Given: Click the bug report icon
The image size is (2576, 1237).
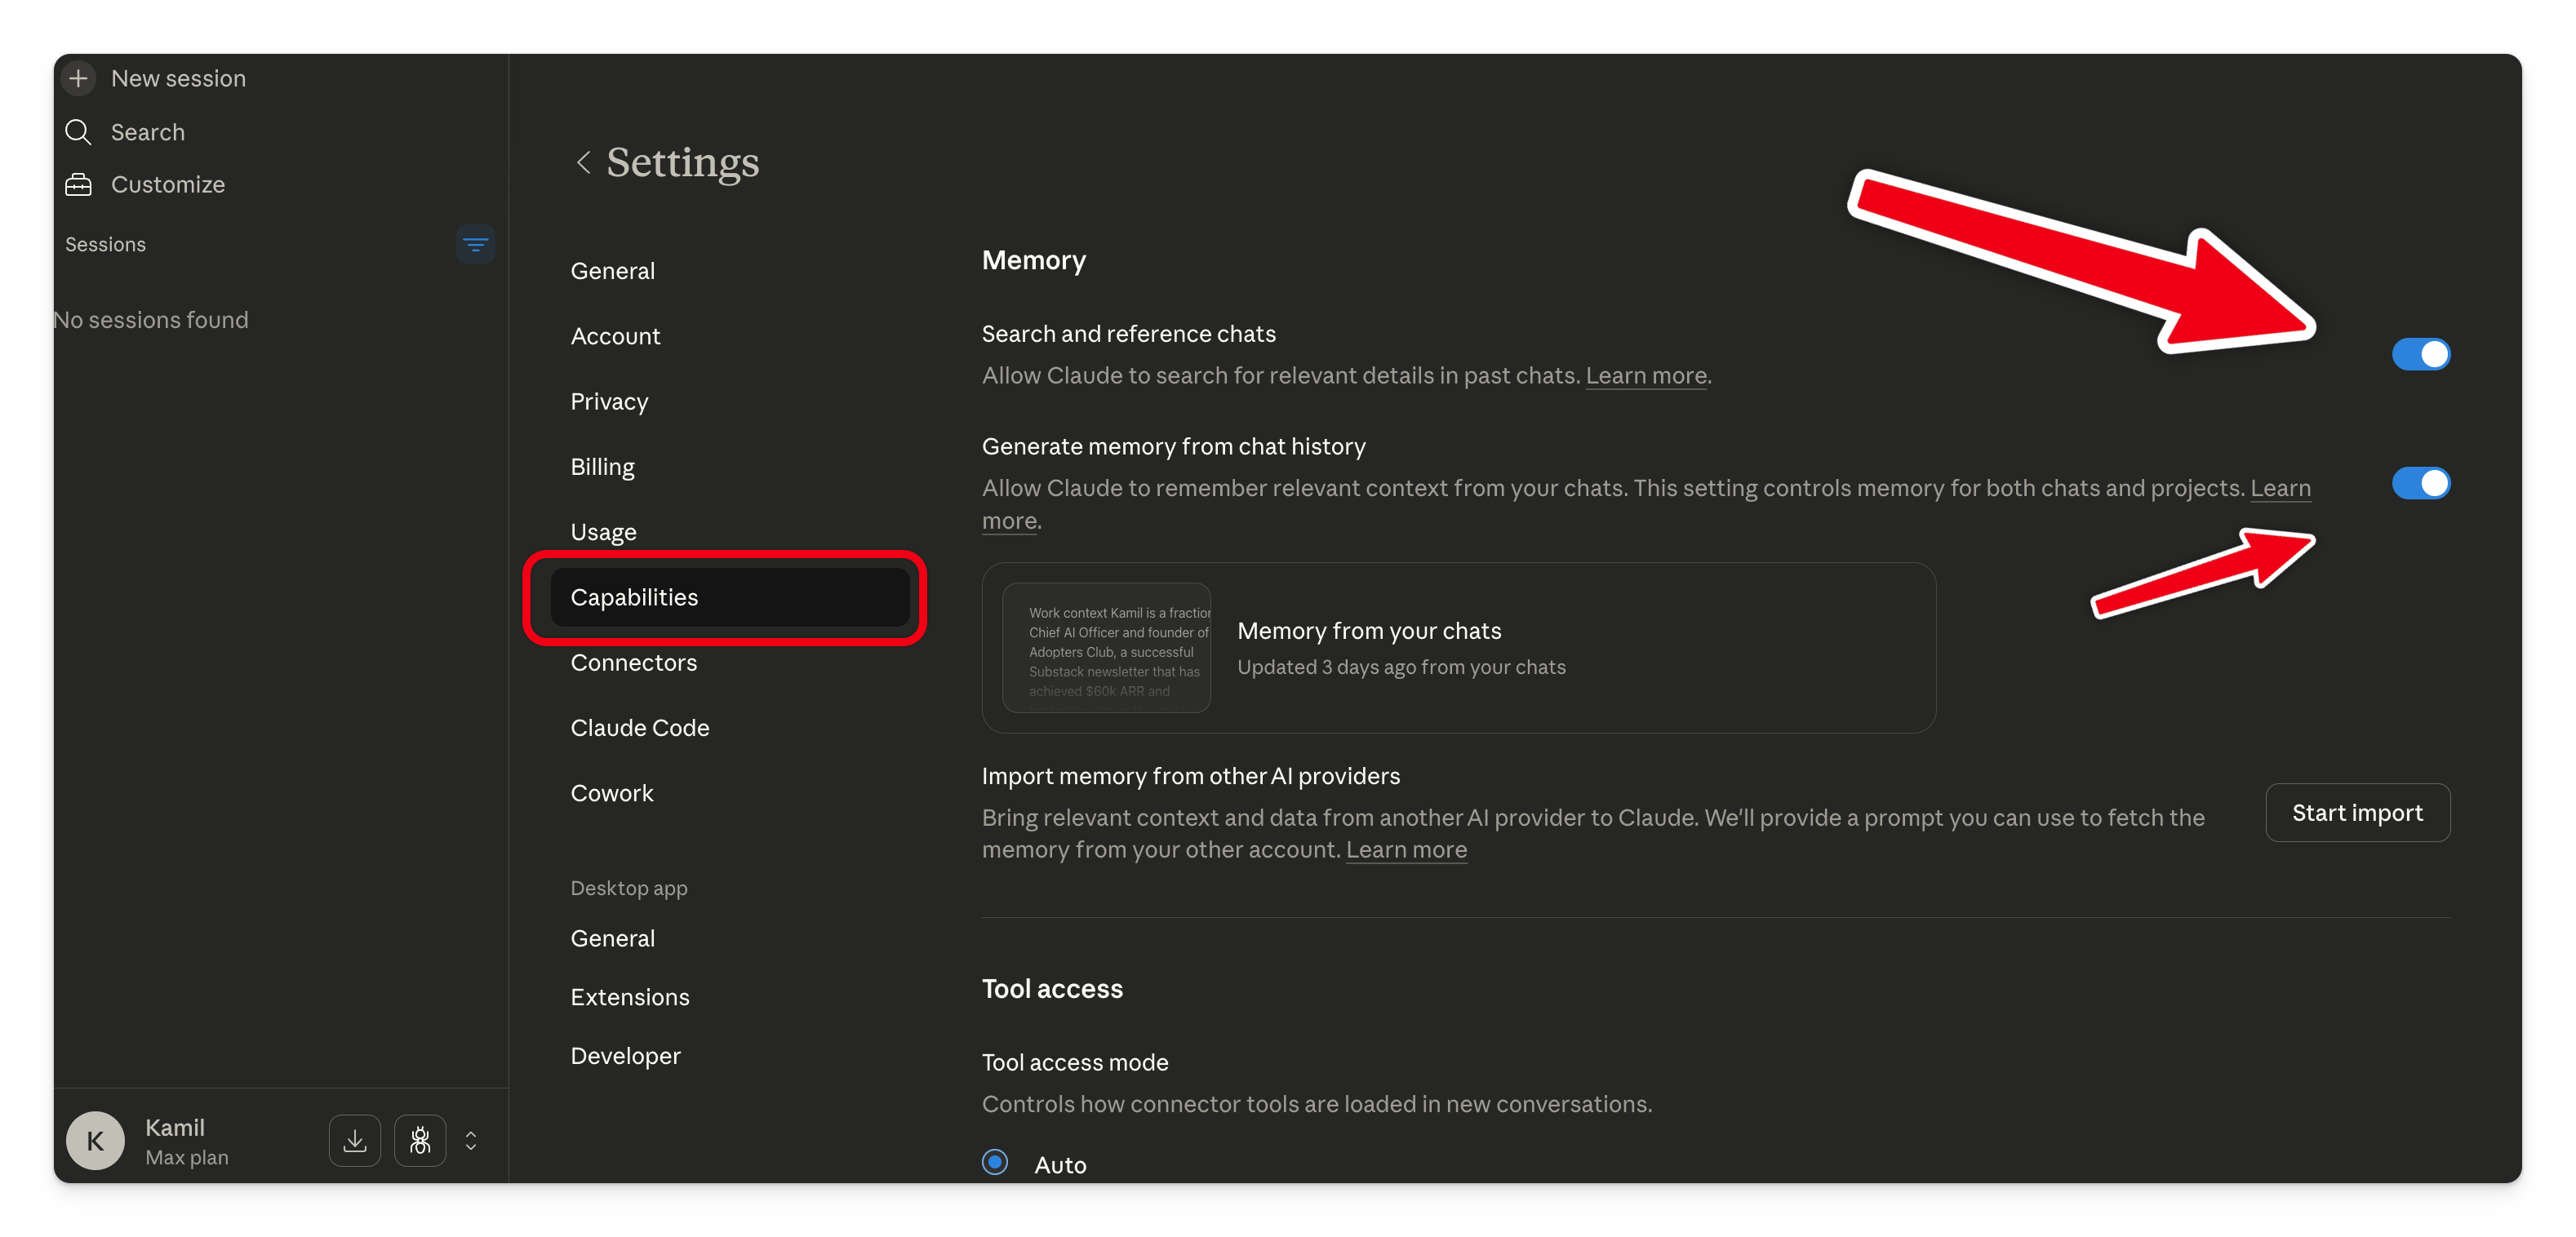Looking at the screenshot, I should (x=420, y=1140).
